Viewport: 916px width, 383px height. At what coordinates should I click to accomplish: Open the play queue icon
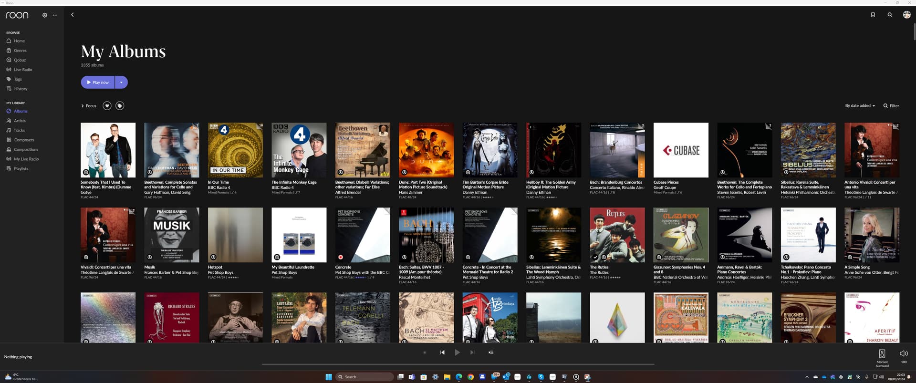click(491, 352)
